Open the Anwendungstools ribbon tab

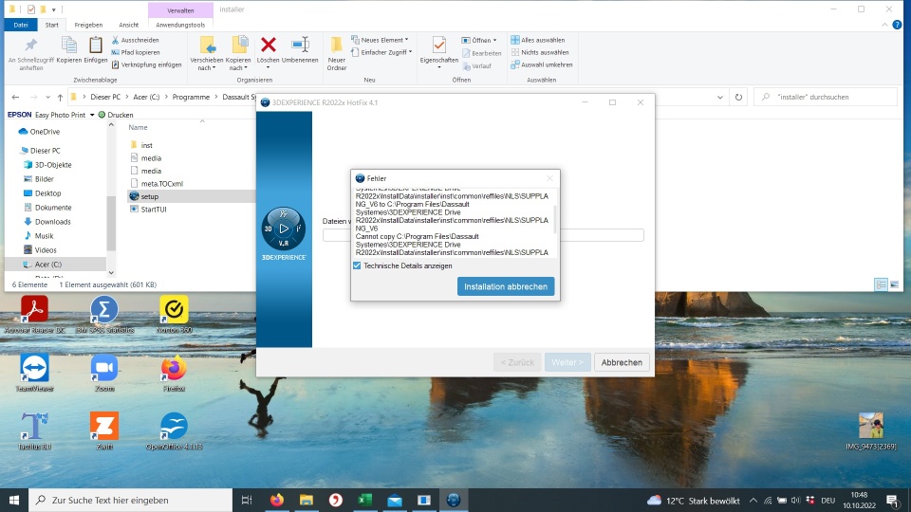click(x=180, y=25)
